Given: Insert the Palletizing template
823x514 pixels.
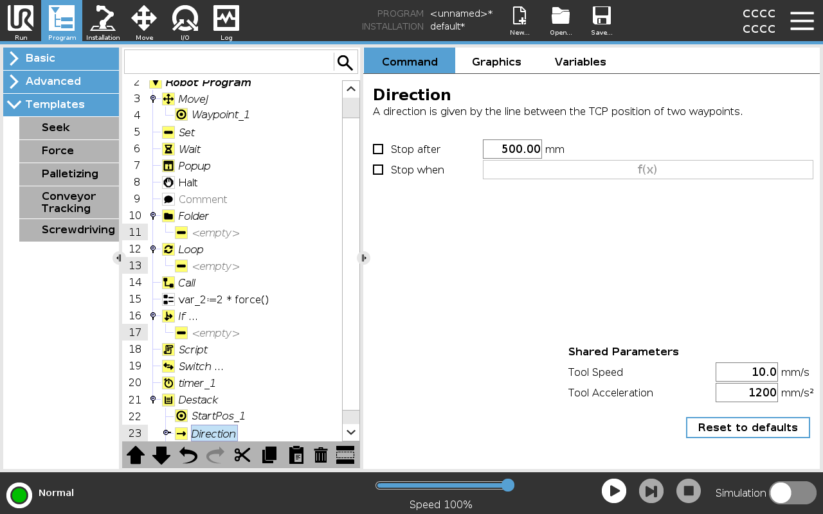Looking at the screenshot, I should pyautogui.click(x=69, y=174).
